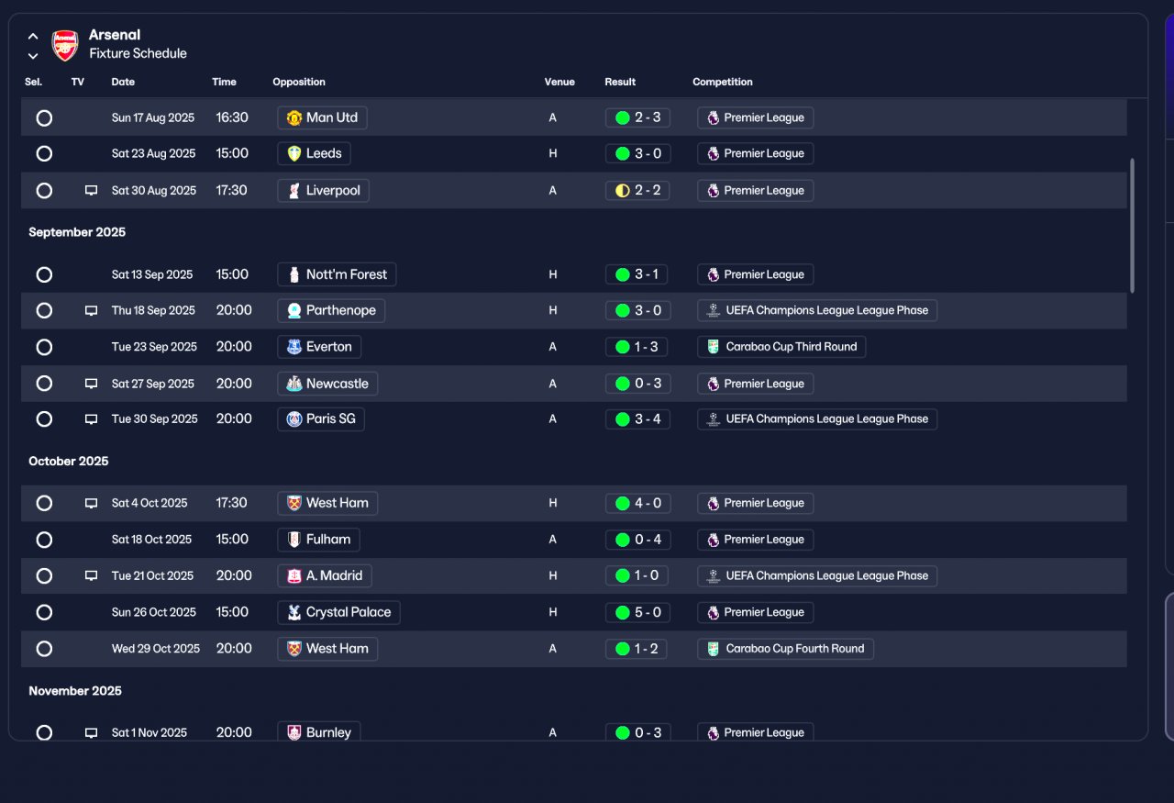The width and height of the screenshot is (1174, 803).
Task: Open the Liverpool opposition button
Action: 323,190
